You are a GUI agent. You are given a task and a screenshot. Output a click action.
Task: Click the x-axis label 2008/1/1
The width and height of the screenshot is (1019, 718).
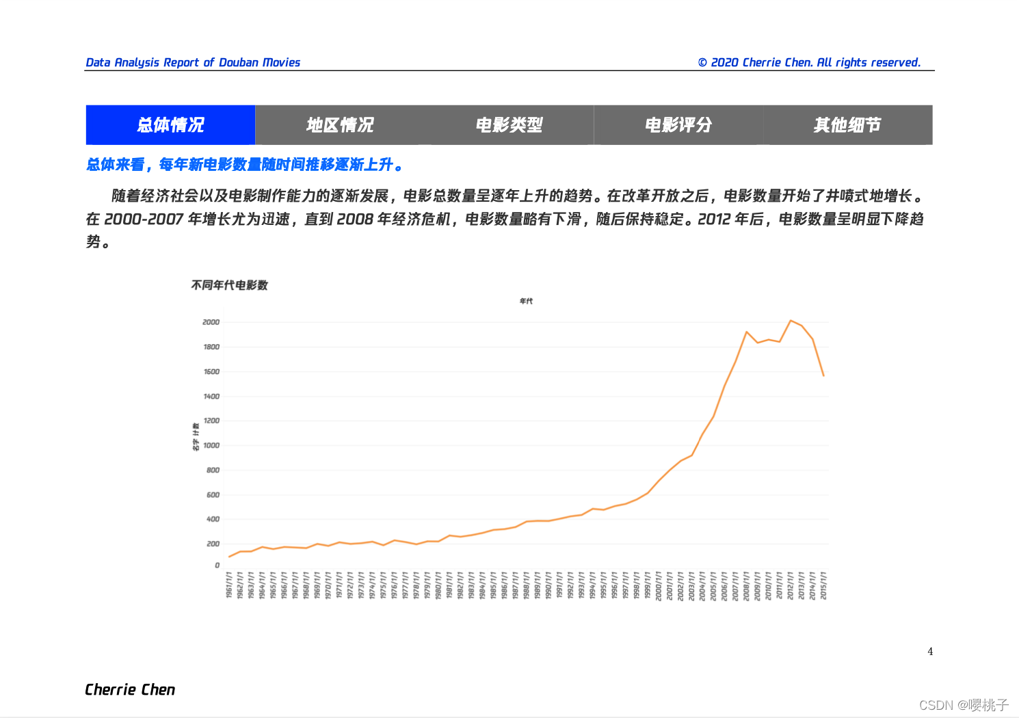point(746,586)
